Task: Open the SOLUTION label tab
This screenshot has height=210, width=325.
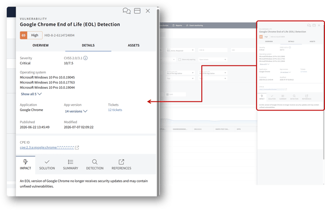Action: [47, 168]
